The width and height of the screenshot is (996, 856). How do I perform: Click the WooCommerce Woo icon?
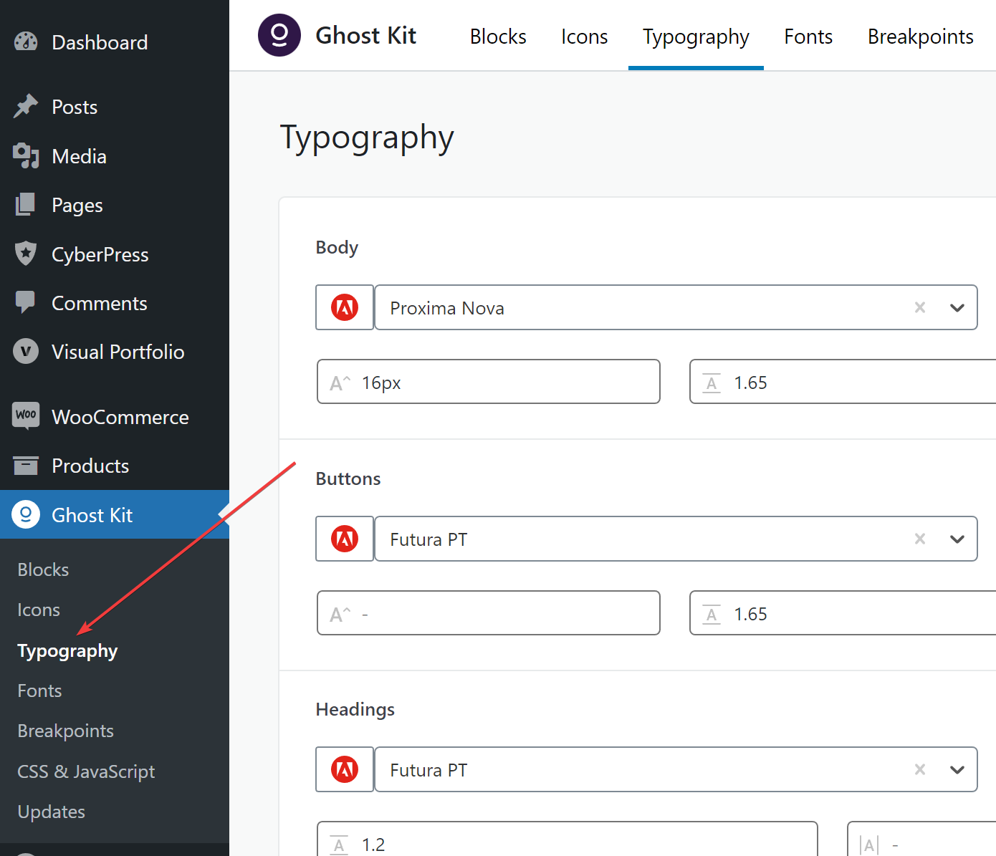pyautogui.click(x=26, y=416)
